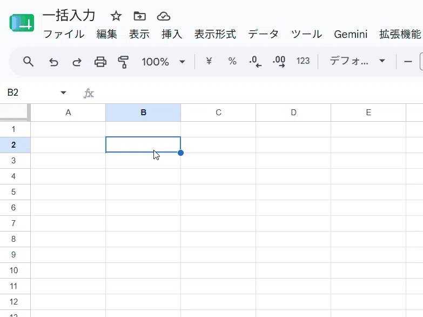The width and height of the screenshot is (423, 317).
Task: Open the 表示形式 menu
Action: pyautogui.click(x=215, y=34)
